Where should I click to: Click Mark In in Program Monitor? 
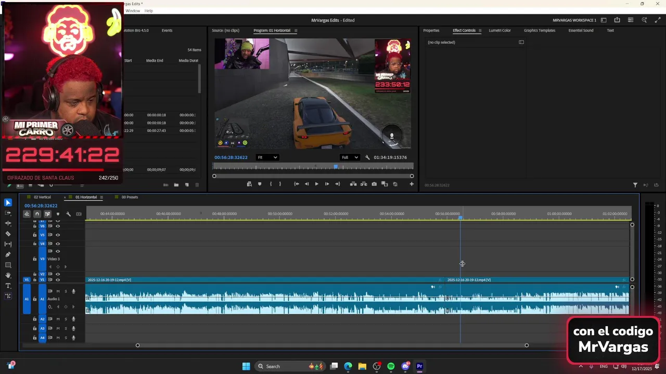[271, 184]
